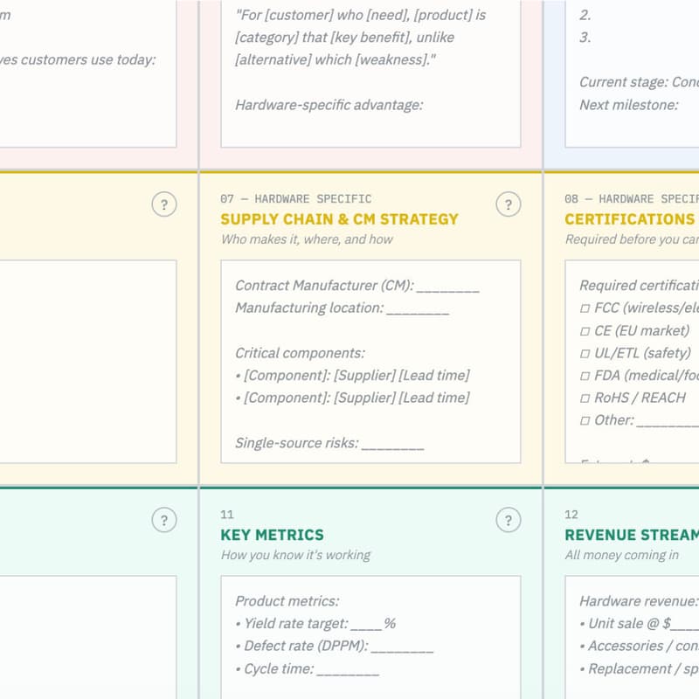Open help for Supply Chain & CM Strategy
The width and height of the screenshot is (699, 699).
[509, 204]
